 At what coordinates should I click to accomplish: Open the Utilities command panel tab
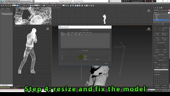pos(163,8)
